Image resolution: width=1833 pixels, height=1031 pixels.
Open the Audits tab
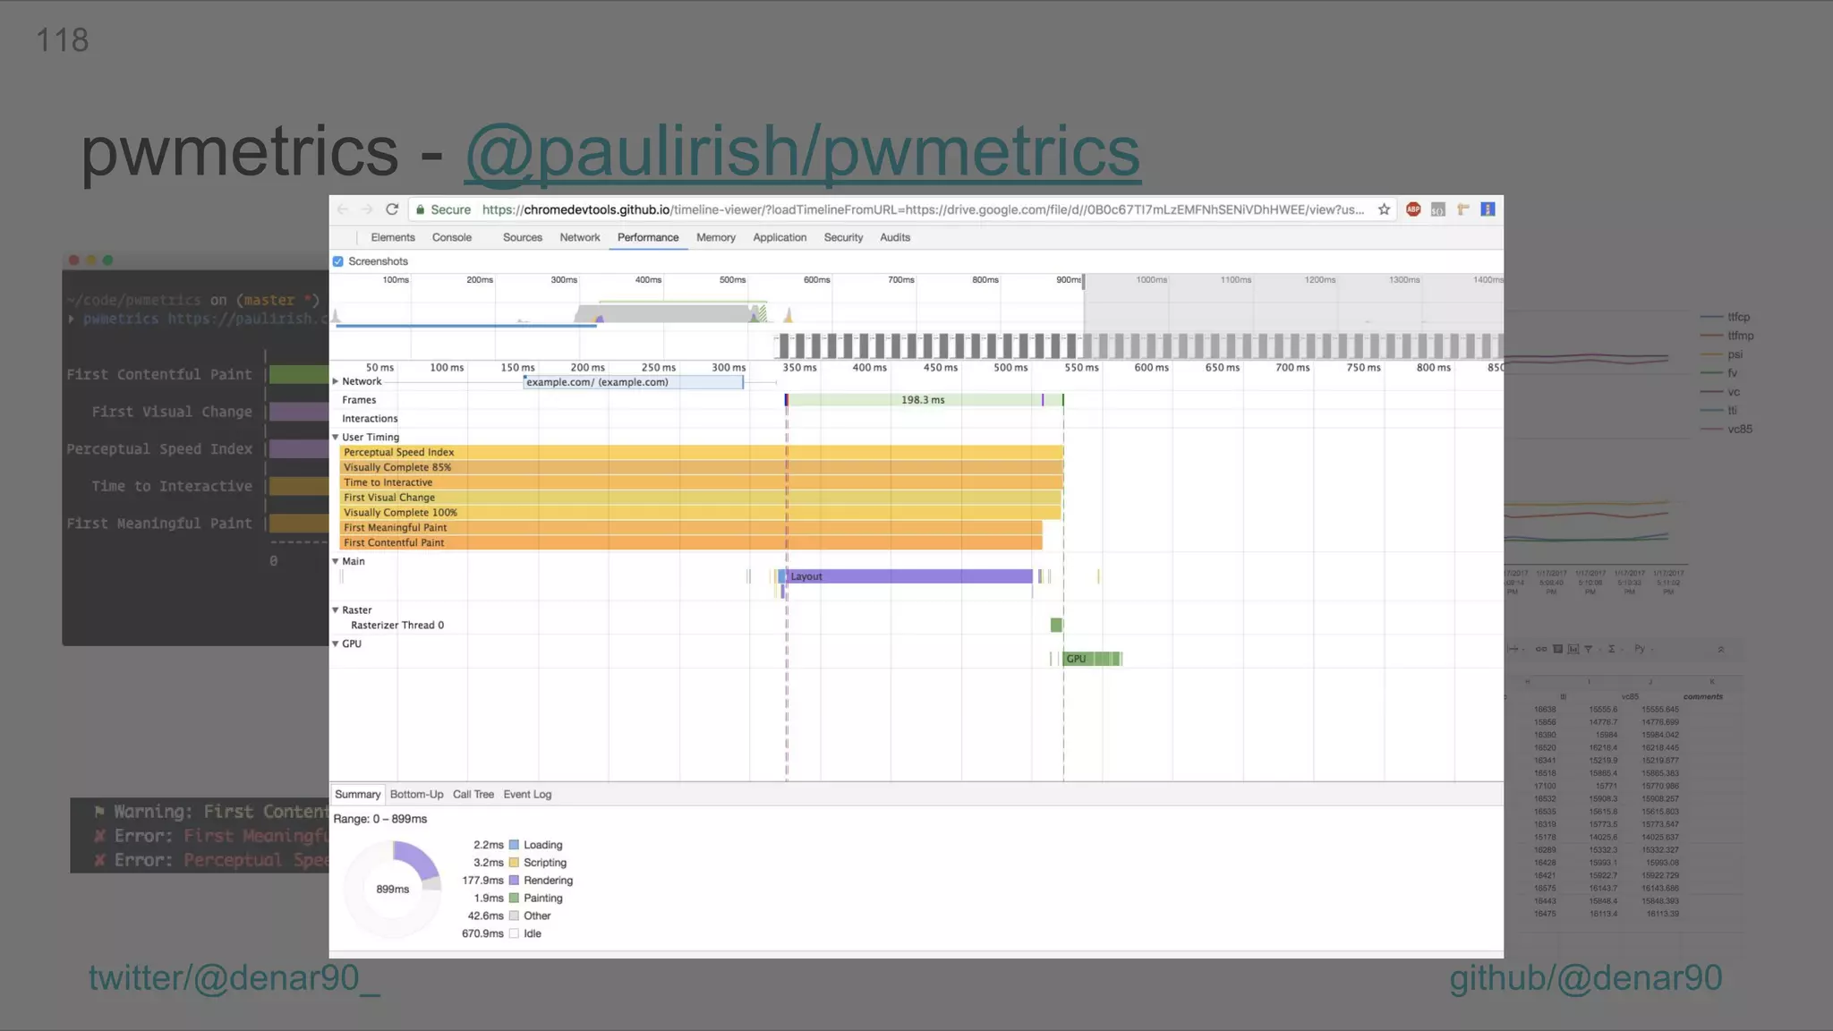(x=895, y=238)
